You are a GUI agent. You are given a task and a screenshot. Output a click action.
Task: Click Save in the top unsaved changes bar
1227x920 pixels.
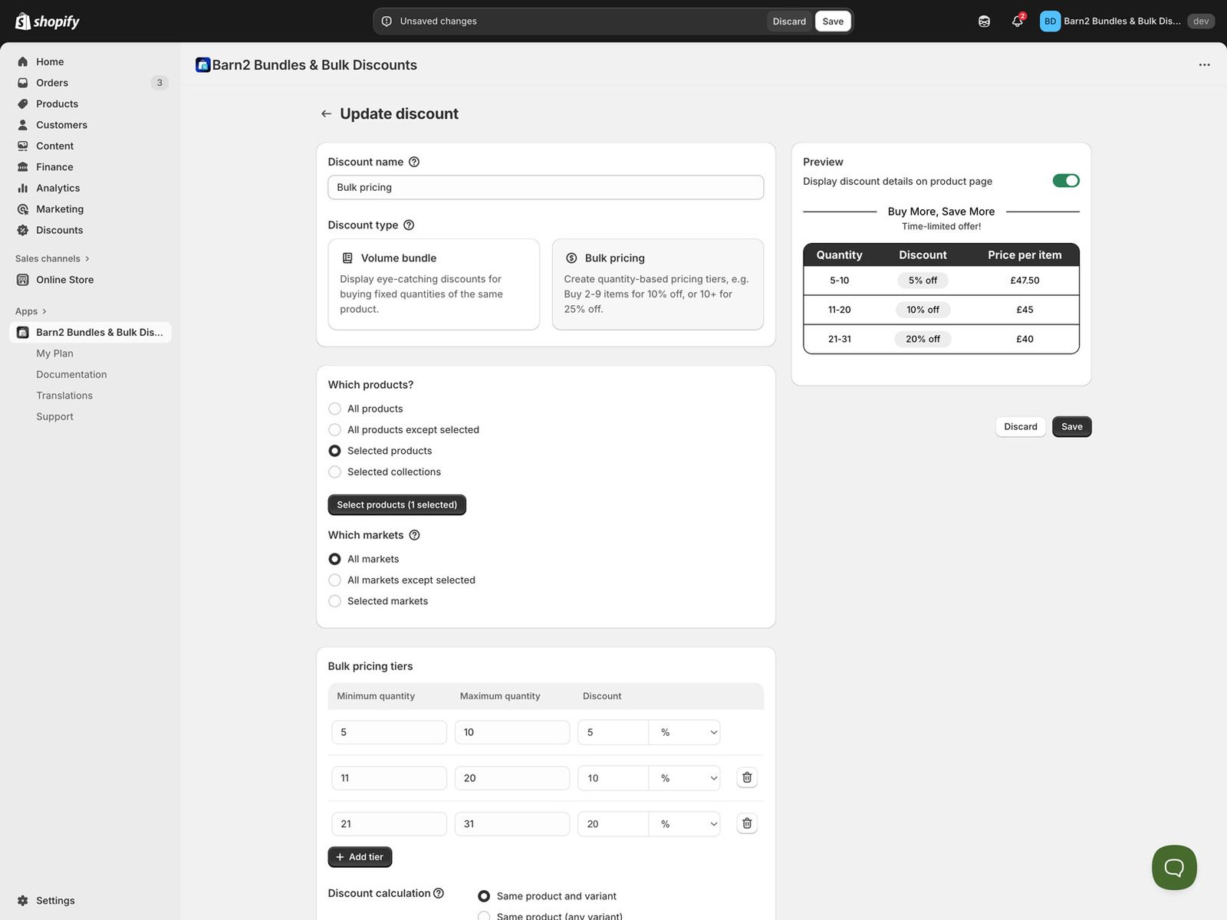[833, 21]
